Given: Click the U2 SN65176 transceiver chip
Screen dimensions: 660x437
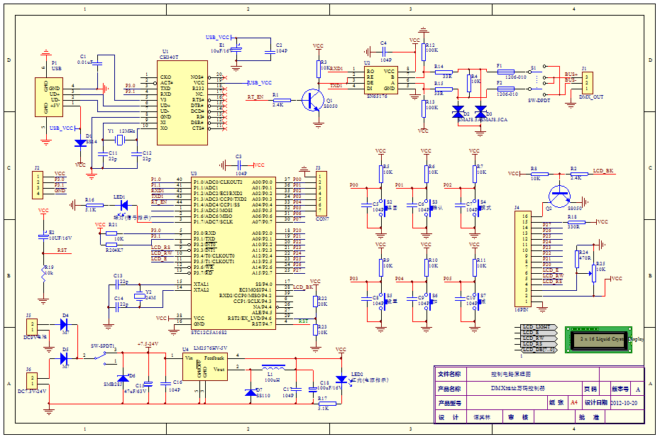Looking at the screenshot, I should tap(380, 80).
